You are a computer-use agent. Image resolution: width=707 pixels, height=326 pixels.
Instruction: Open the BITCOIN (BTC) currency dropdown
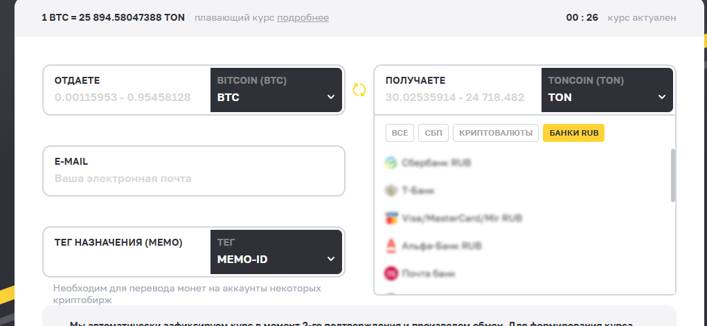(x=276, y=90)
